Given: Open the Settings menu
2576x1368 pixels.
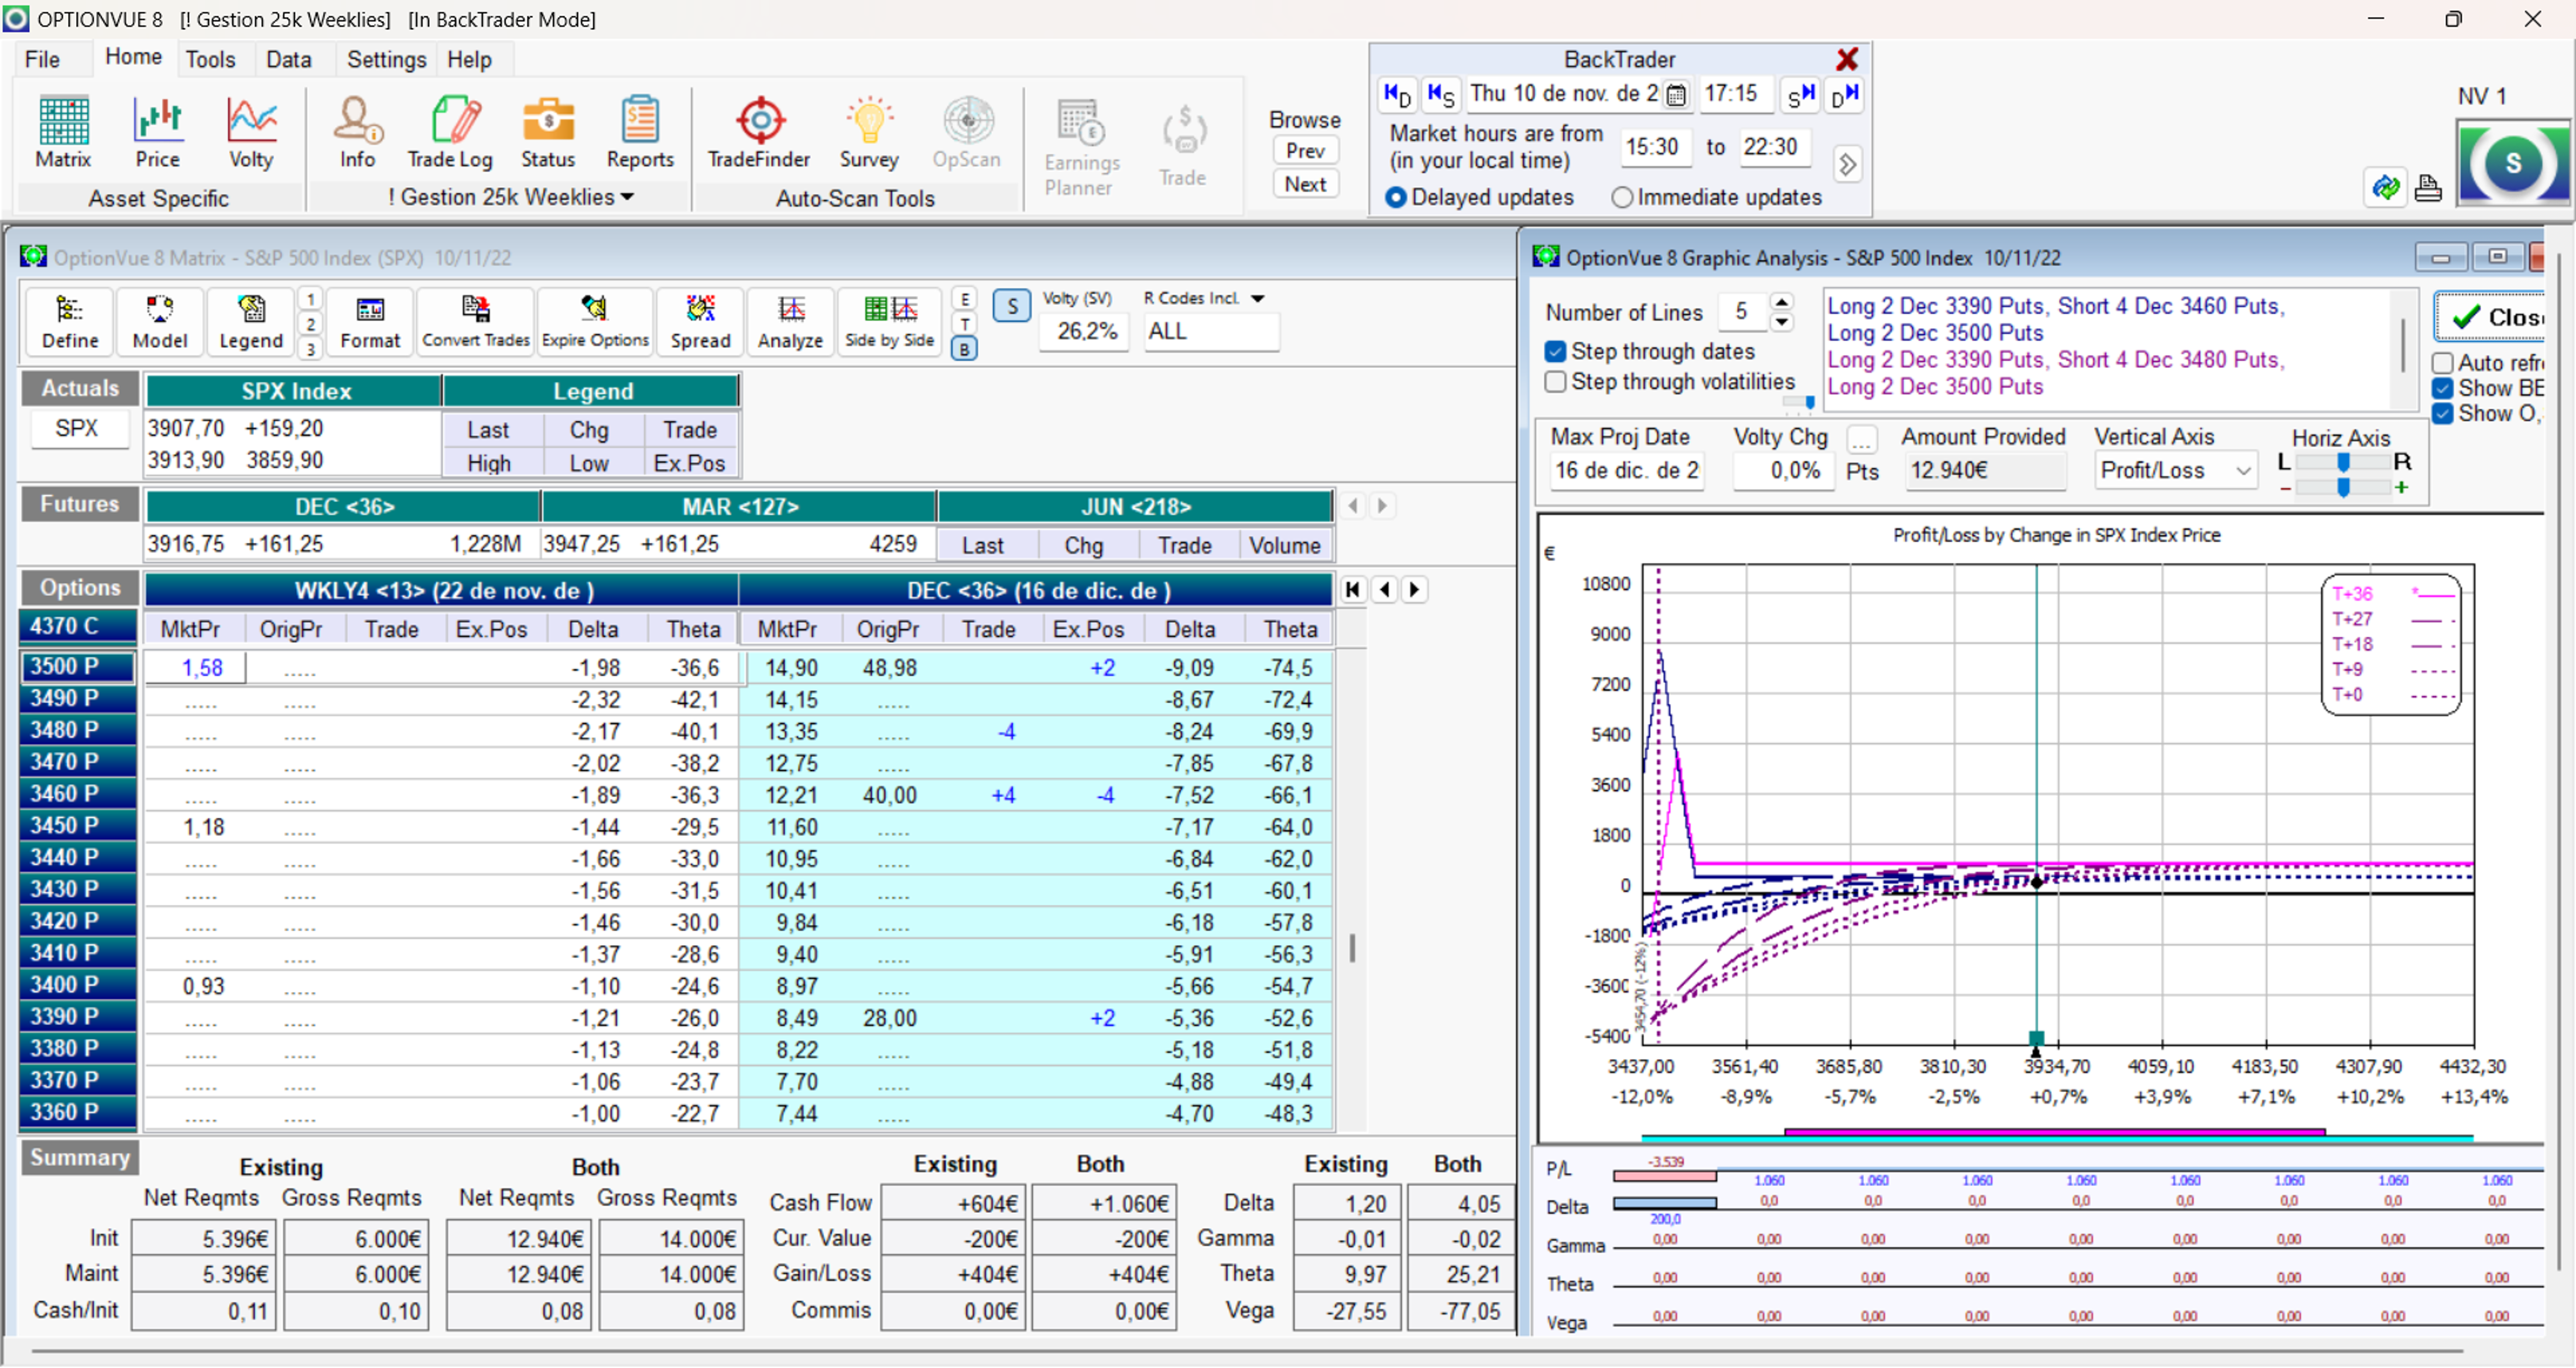Looking at the screenshot, I should pos(386,59).
